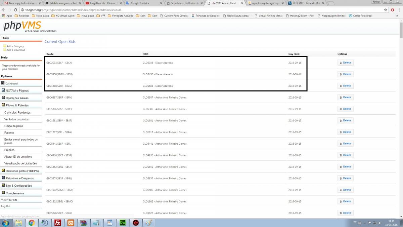Expand the Relatórios e Despesas section
The image size is (403, 227).
click(21, 178)
